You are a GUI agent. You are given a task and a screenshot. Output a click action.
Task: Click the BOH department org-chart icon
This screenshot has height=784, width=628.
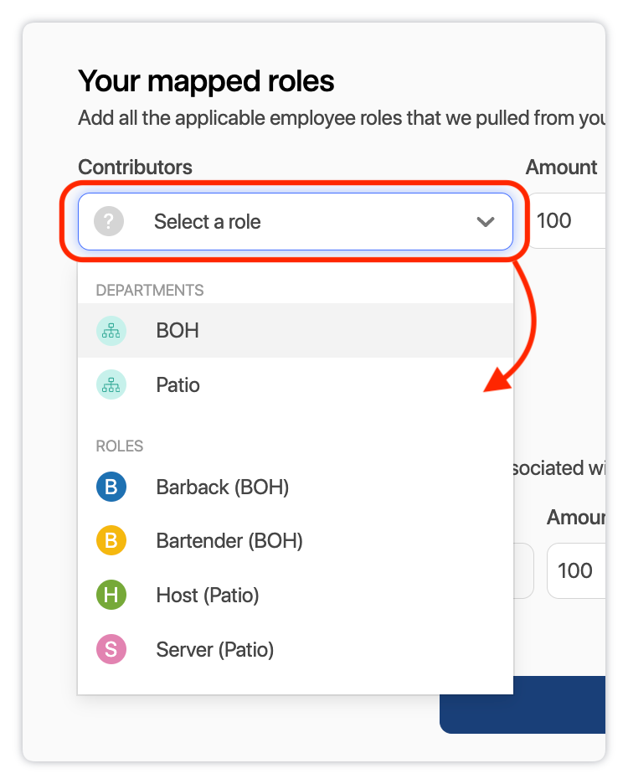(111, 331)
